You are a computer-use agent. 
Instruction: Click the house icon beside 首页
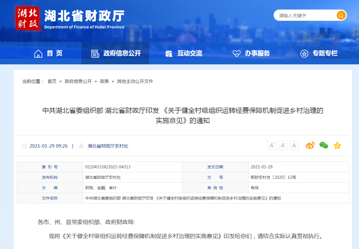coord(38,54)
